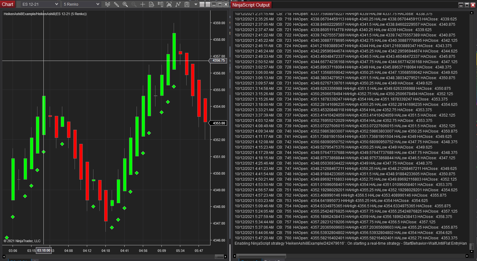
Task: Open the Strategies icon in chart toolbar
Action: coord(187,4)
